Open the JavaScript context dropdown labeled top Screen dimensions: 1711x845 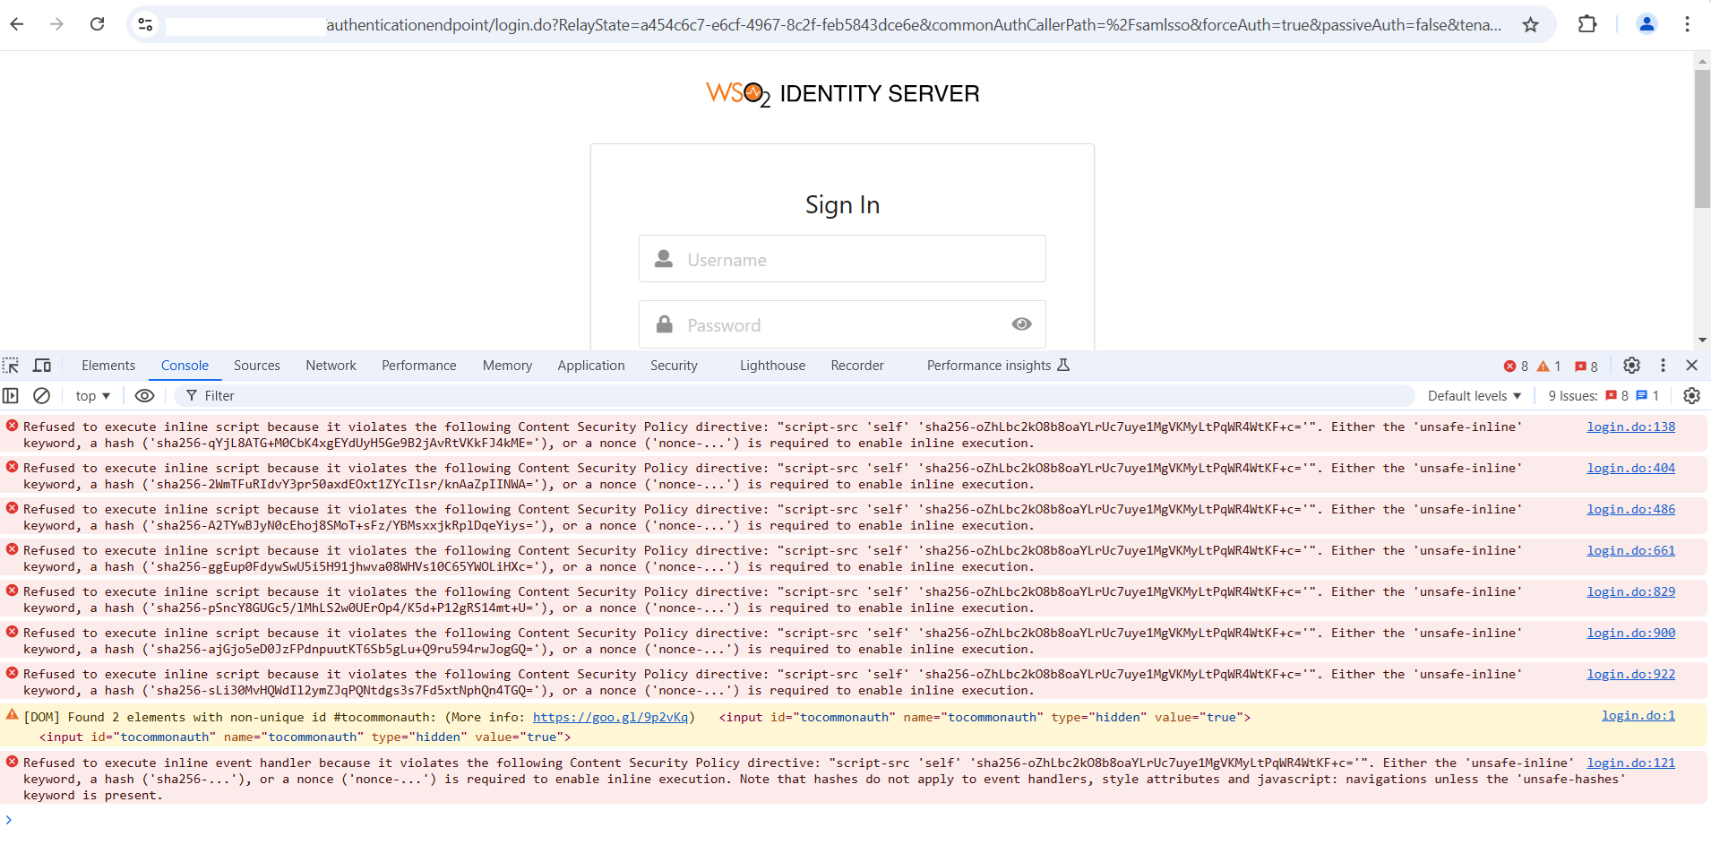click(90, 395)
